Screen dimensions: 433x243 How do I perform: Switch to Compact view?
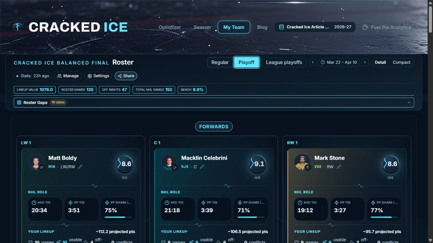402,62
